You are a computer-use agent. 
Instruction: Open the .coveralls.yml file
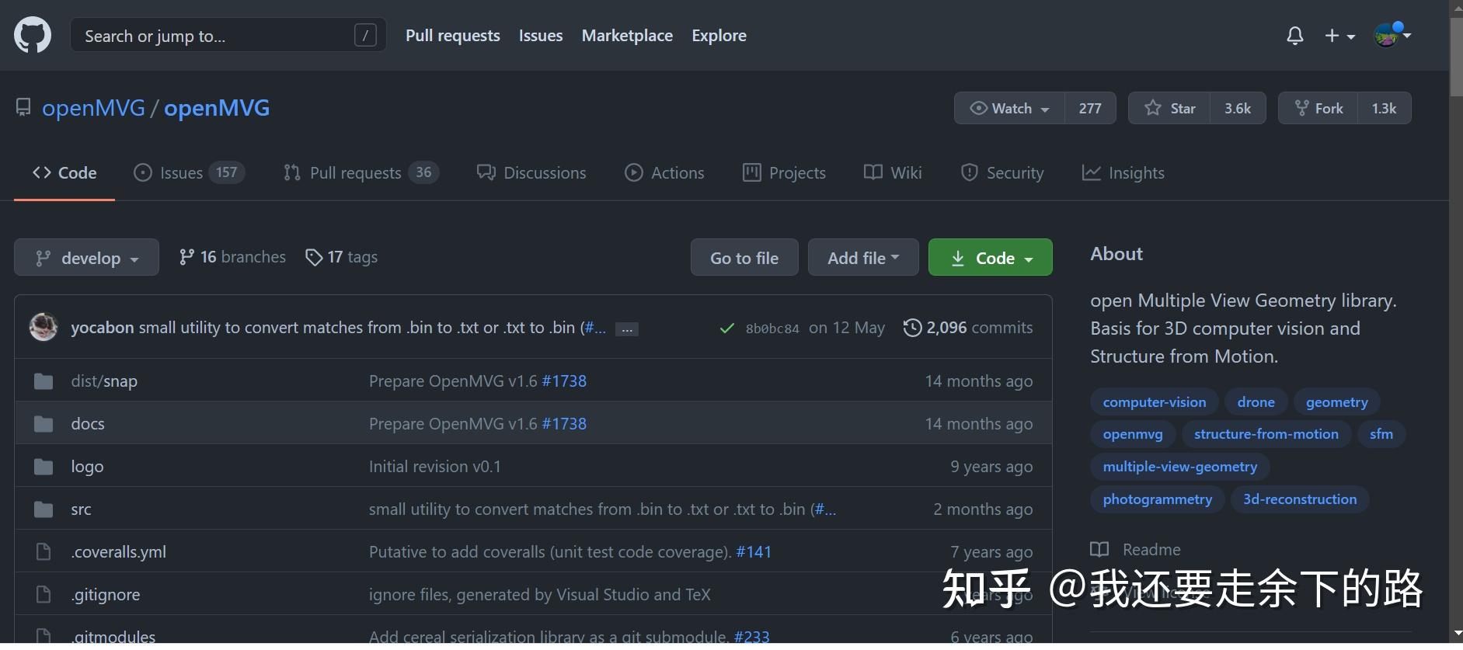119,552
